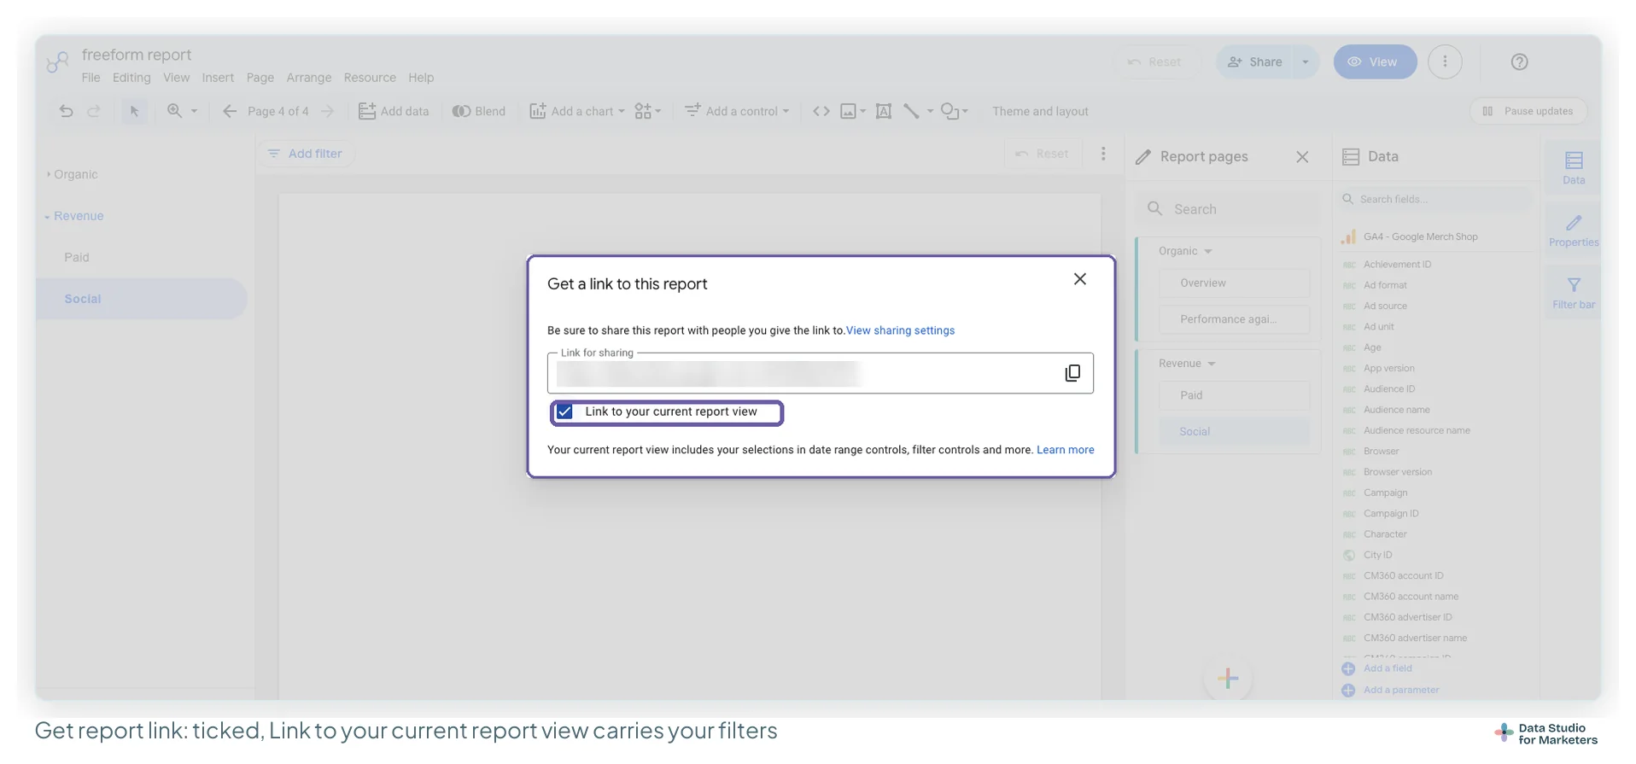This screenshot has height=764, width=1636.
Task: Add a new page with plus button
Action: (x=1228, y=679)
